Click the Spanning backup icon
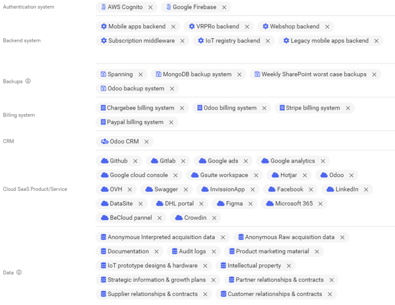 pyautogui.click(x=103, y=74)
